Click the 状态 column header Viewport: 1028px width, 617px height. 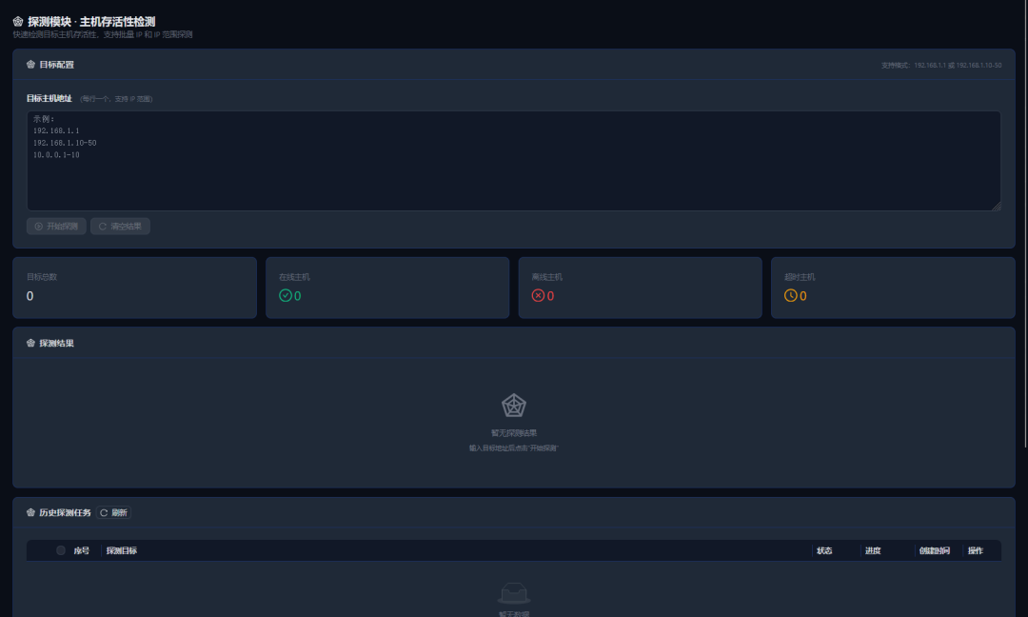click(x=824, y=550)
